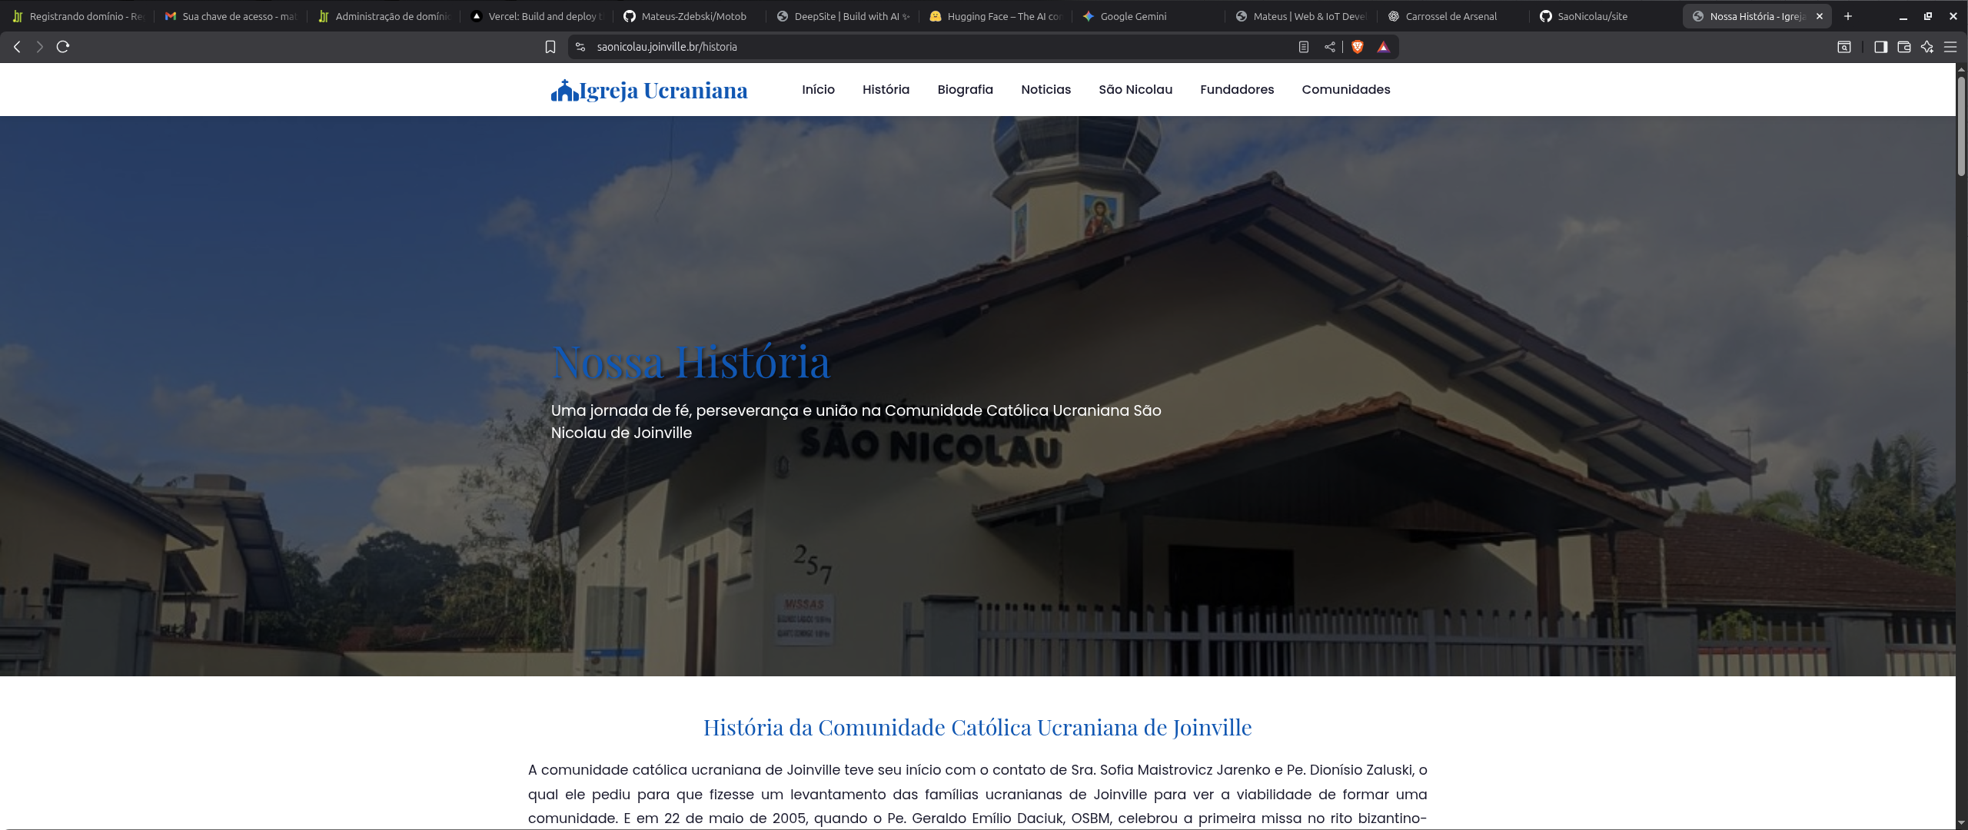Toggle the browser sidebar panel

[x=1881, y=47]
